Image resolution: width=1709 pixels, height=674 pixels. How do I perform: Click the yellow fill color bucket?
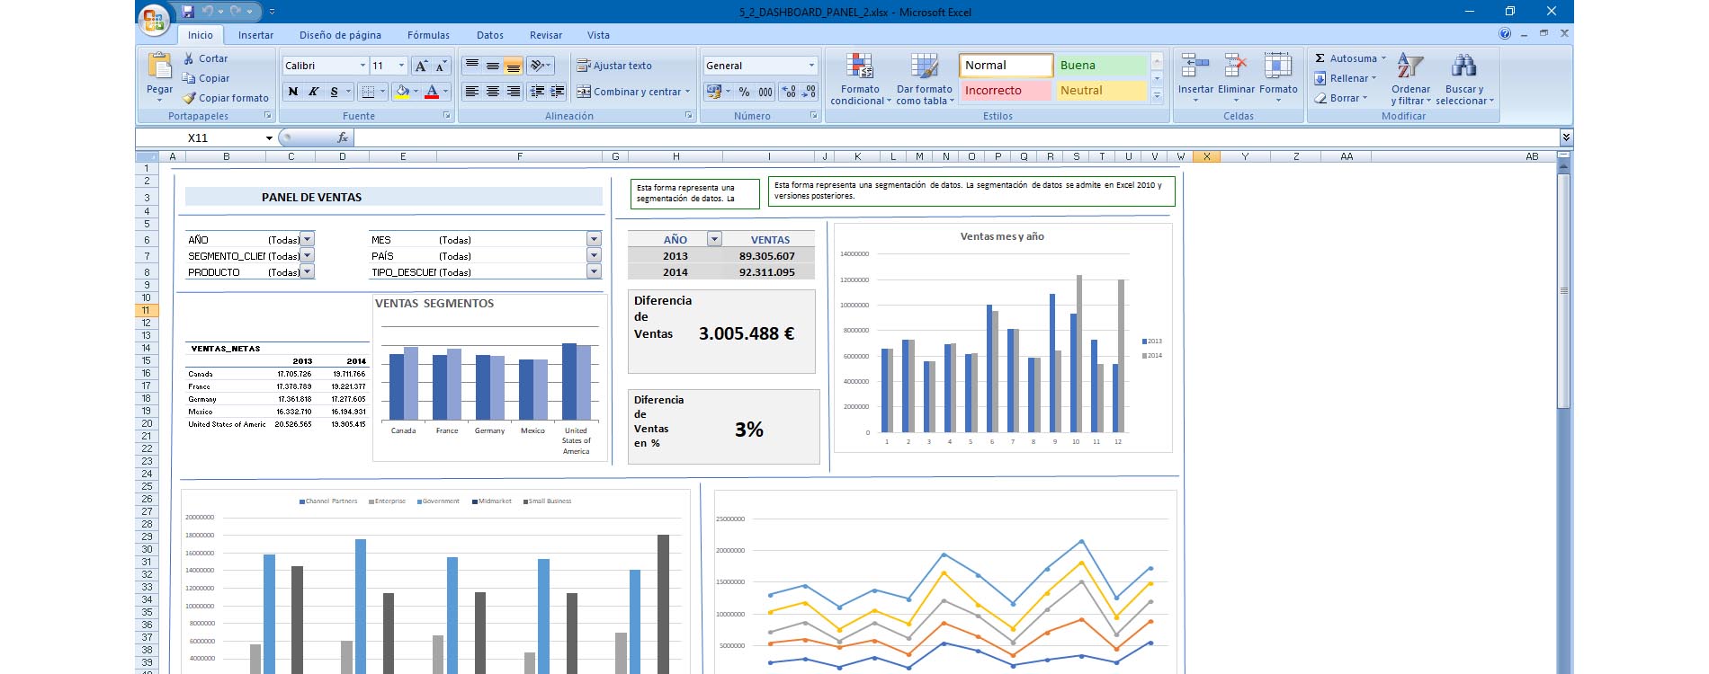pyautogui.click(x=402, y=92)
